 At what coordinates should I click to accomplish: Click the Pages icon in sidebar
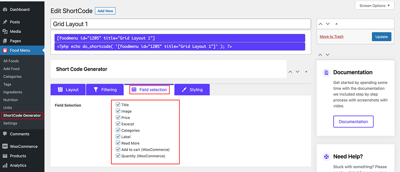(5, 41)
